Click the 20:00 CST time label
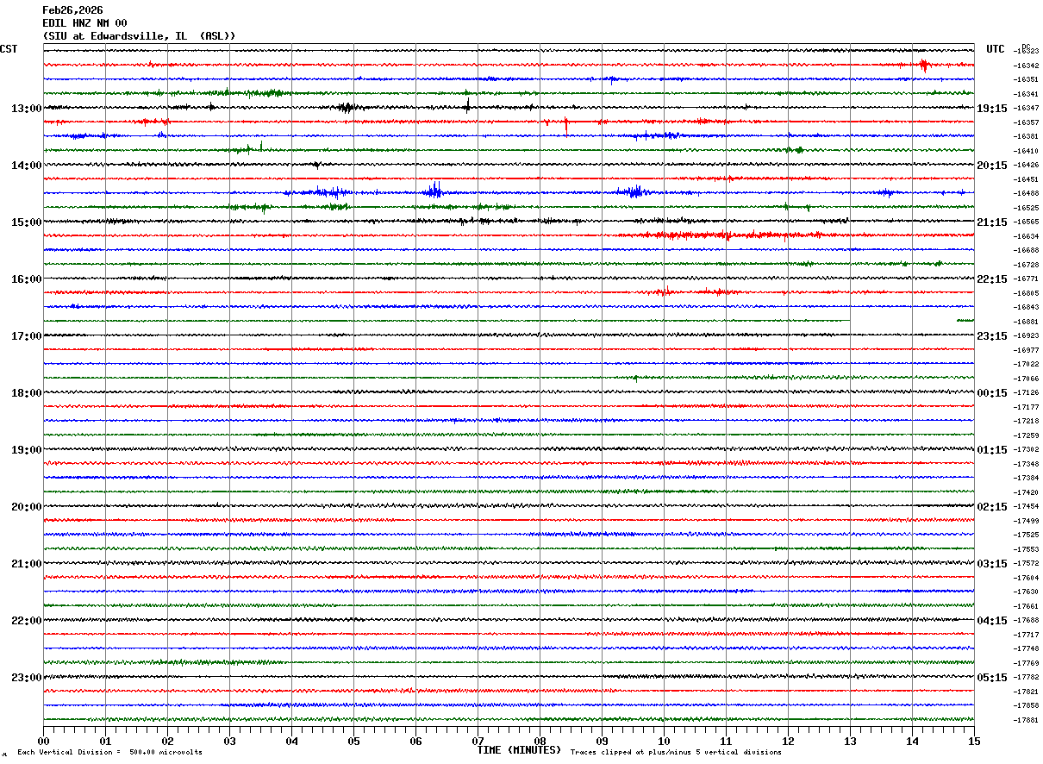Image resolution: width=1043 pixels, height=764 pixels. coord(26,507)
